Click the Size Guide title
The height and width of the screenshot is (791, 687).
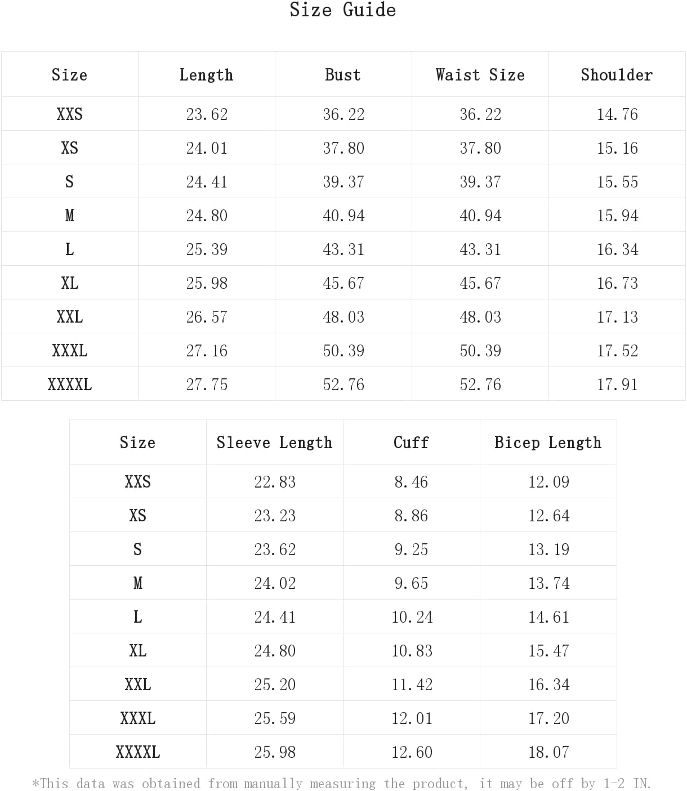pos(342,10)
